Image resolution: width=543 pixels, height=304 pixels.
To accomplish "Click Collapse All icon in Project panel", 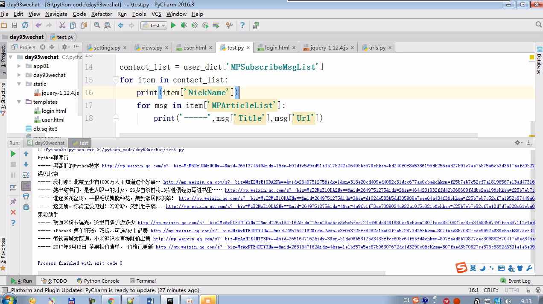I will tap(52, 47).
